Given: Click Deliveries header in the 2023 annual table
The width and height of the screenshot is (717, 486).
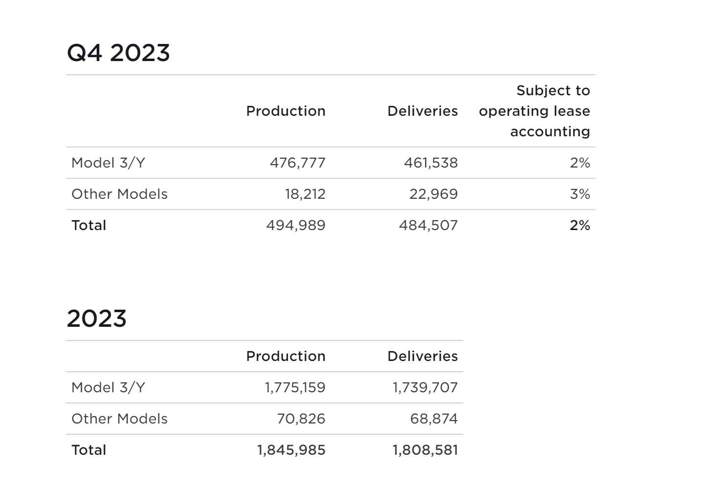Looking at the screenshot, I should pyautogui.click(x=422, y=356).
